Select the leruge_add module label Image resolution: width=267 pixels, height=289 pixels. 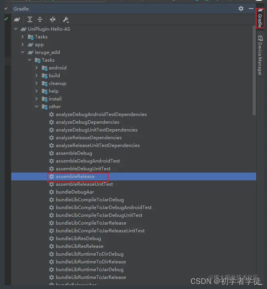47,52
